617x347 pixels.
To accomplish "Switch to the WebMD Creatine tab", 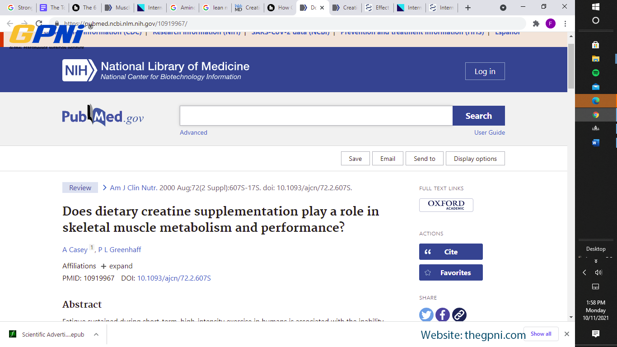I will (247, 8).
